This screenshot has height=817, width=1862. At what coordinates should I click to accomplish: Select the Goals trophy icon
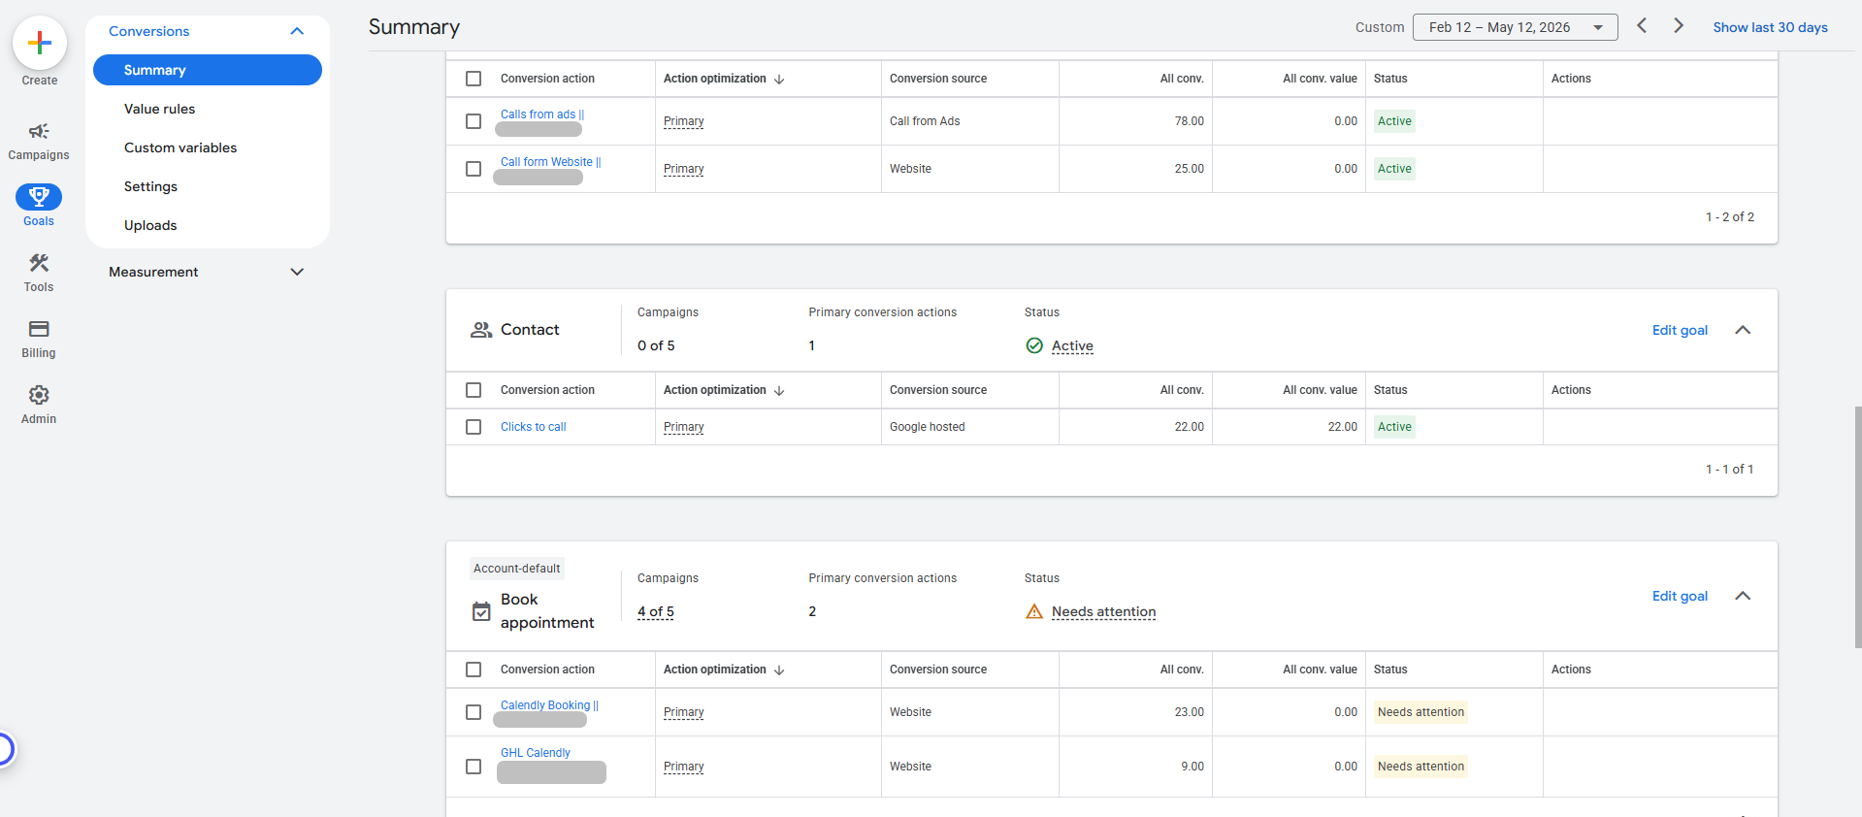click(39, 197)
